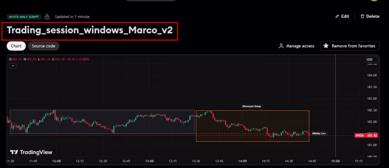Expand the chart legend chevron

(x=13, y=66)
